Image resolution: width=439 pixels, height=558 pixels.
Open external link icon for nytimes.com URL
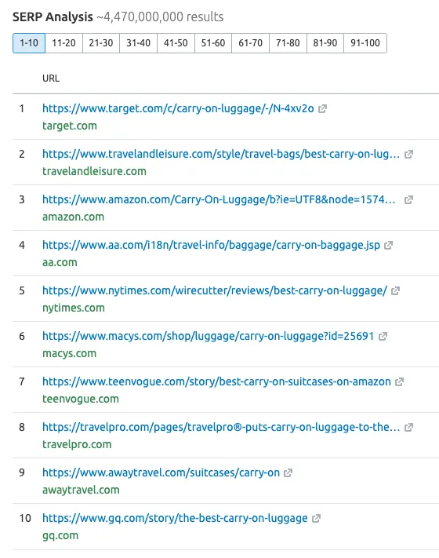click(395, 290)
